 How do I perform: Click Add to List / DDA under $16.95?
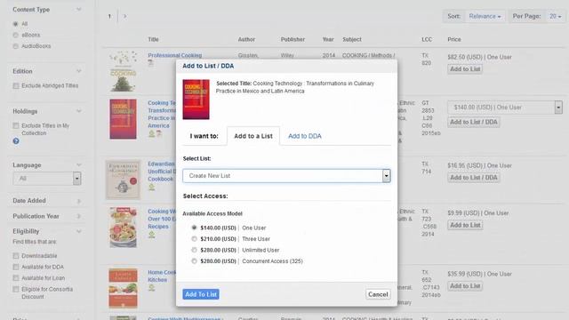point(474,178)
